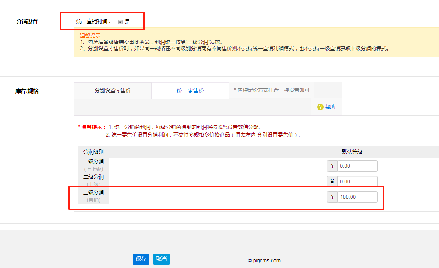The height and width of the screenshot is (268, 439).
Task: Open the 帮助 help link
Action: [x=330, y=107]
